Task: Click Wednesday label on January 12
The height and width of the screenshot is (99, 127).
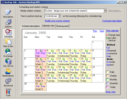Action: coord(63,64)
